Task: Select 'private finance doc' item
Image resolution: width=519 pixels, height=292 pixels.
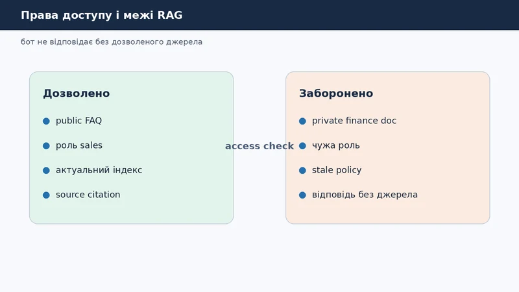Action: click(354, 121)
